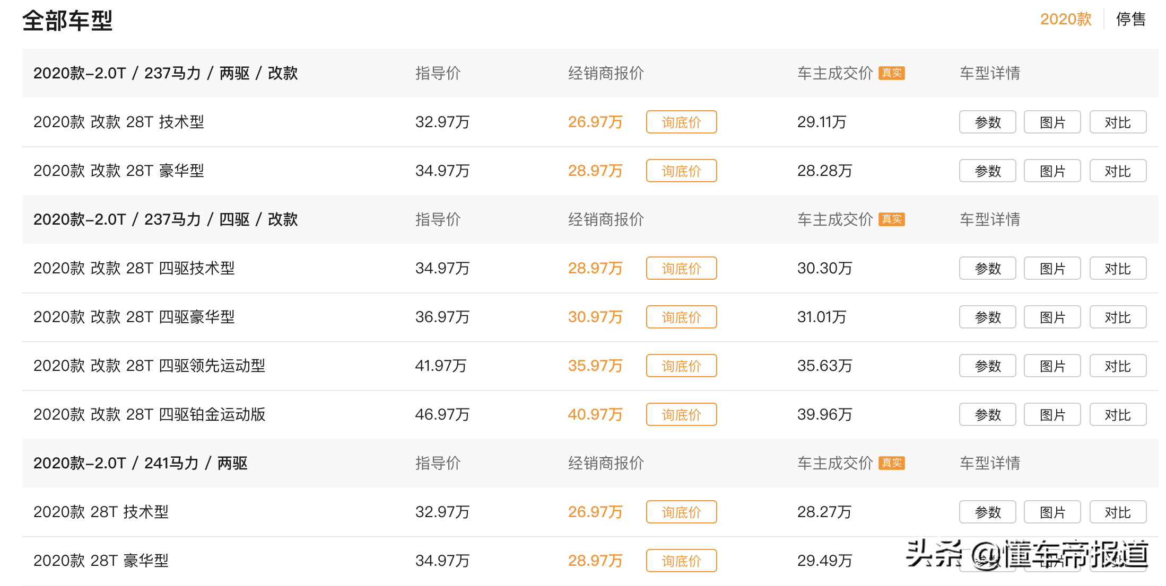Click the 40.97万 dealer price
Viewport: 1166px width, 586px height.
[595, 414]
